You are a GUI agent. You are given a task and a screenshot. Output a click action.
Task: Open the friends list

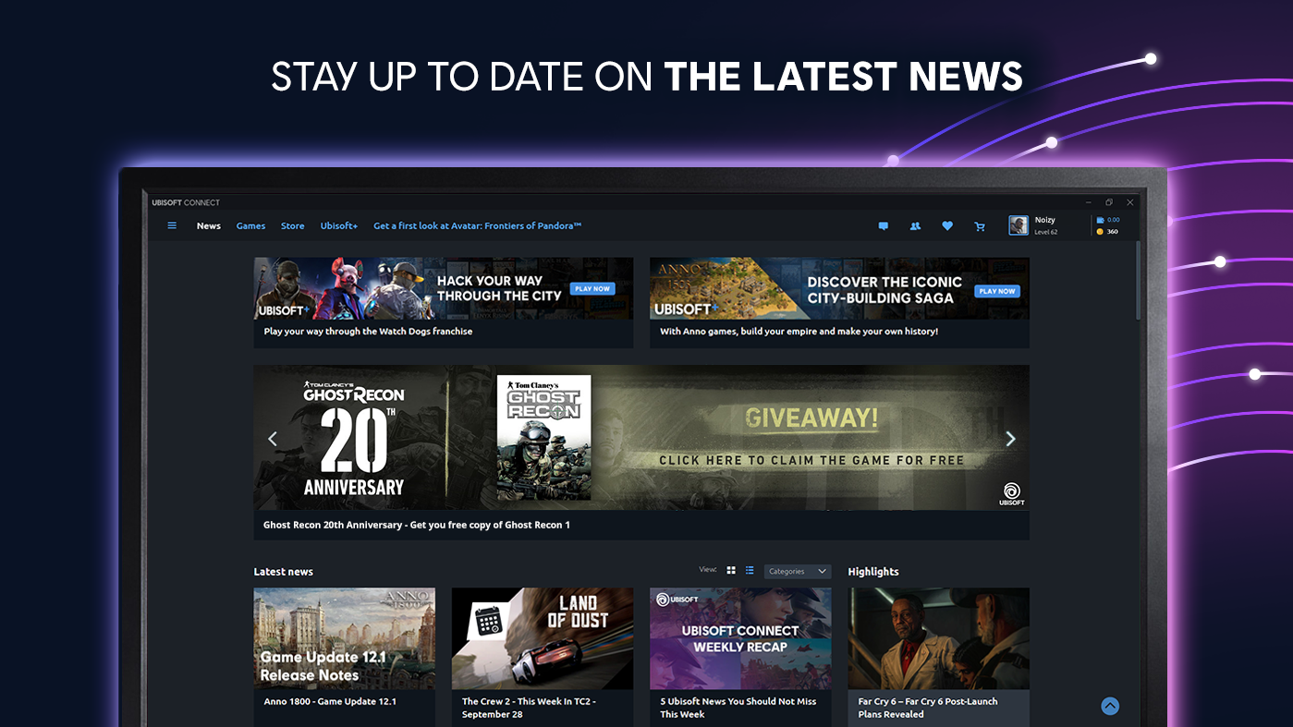[x=915, y=225]
